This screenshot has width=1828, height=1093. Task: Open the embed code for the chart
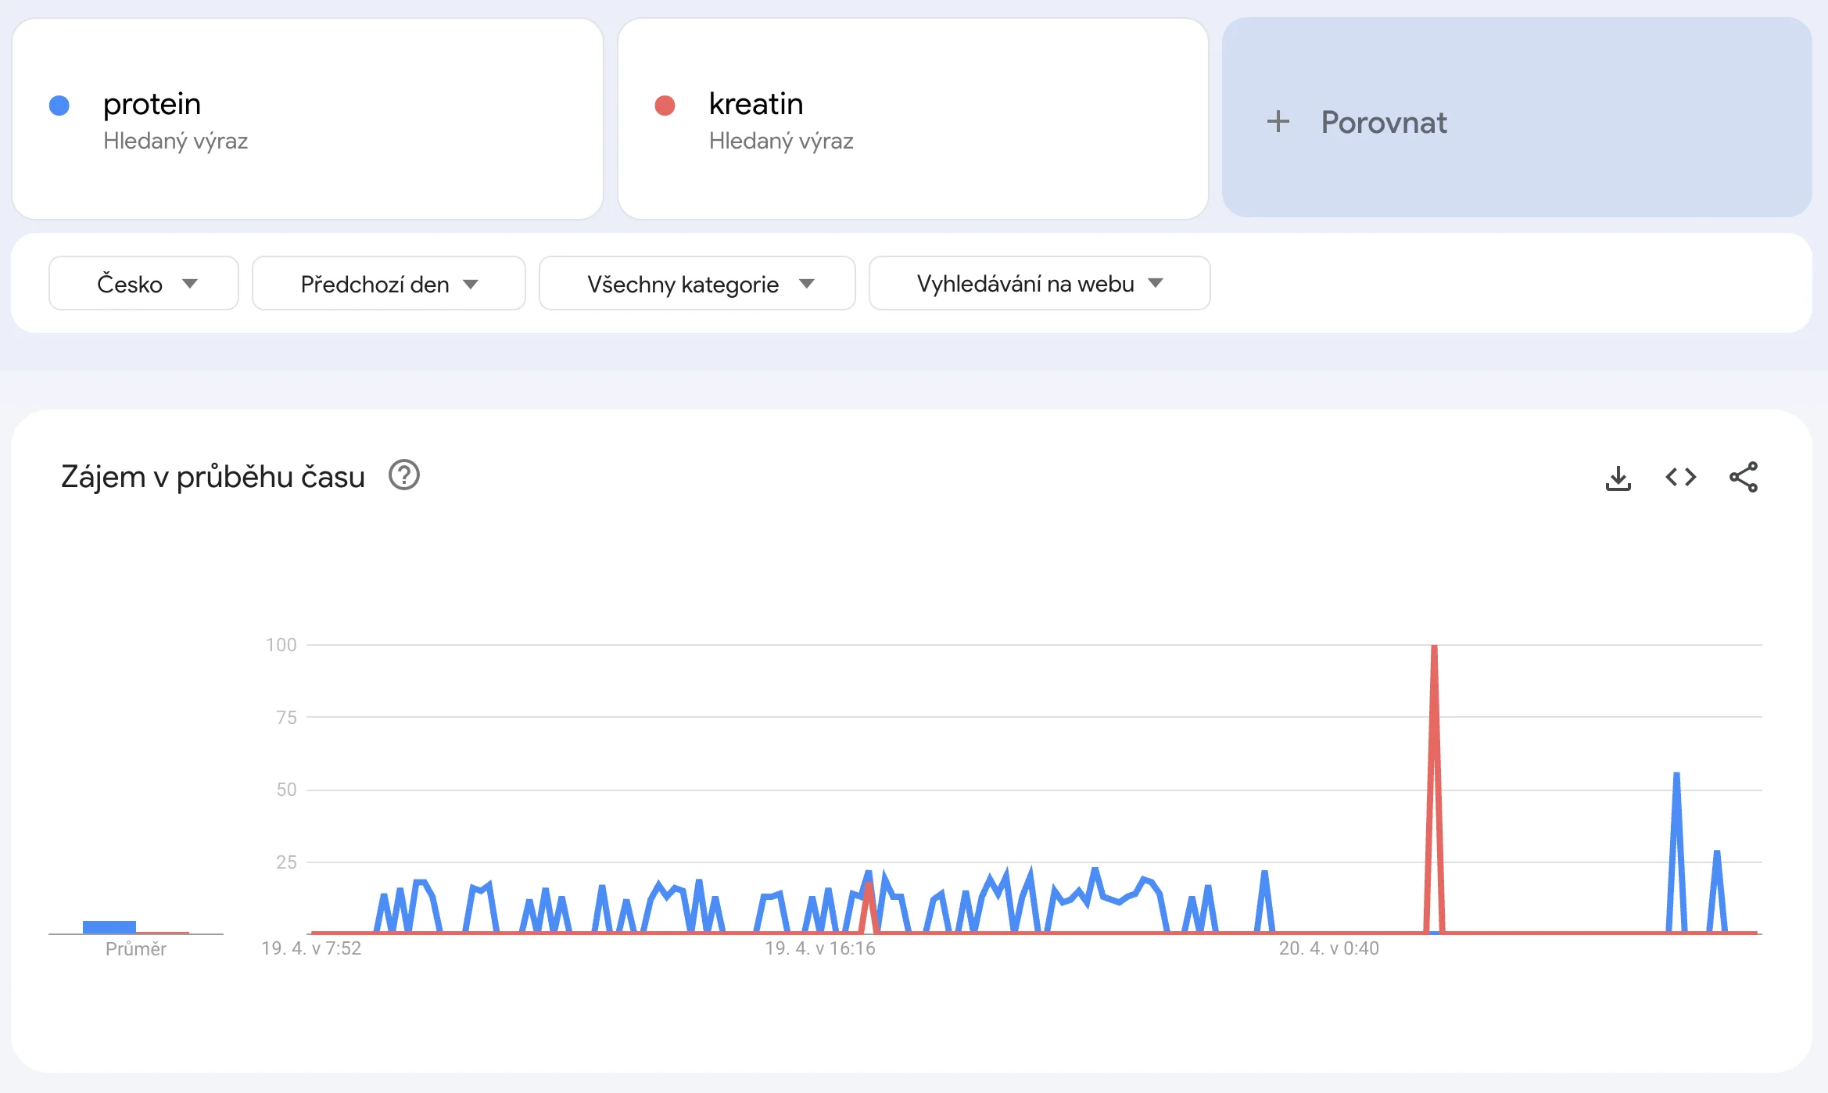1679,478
